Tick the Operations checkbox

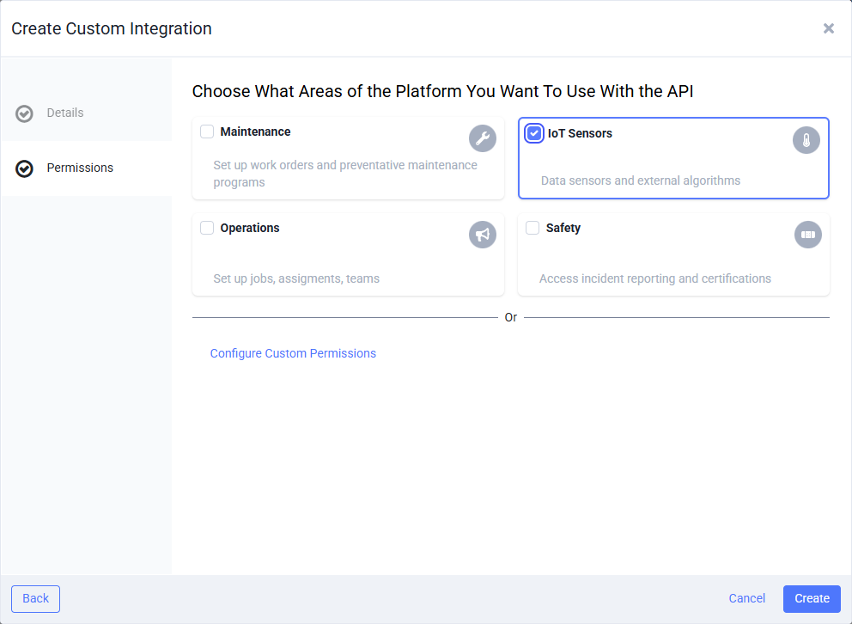207,228
